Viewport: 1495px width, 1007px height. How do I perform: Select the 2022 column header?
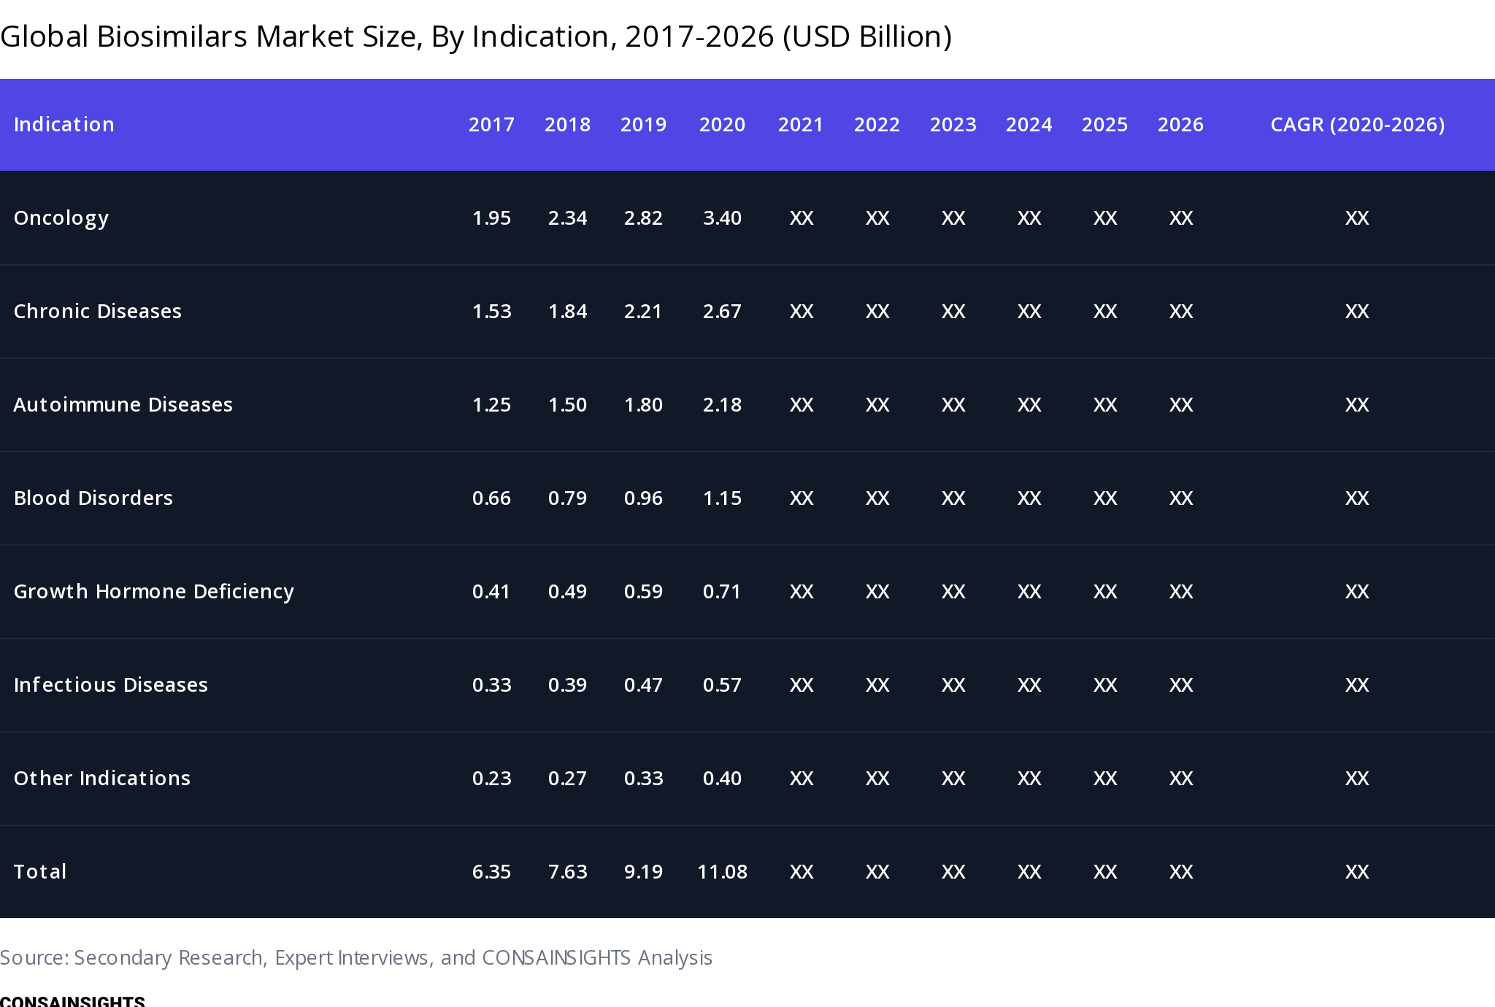(x=877, y=125)
